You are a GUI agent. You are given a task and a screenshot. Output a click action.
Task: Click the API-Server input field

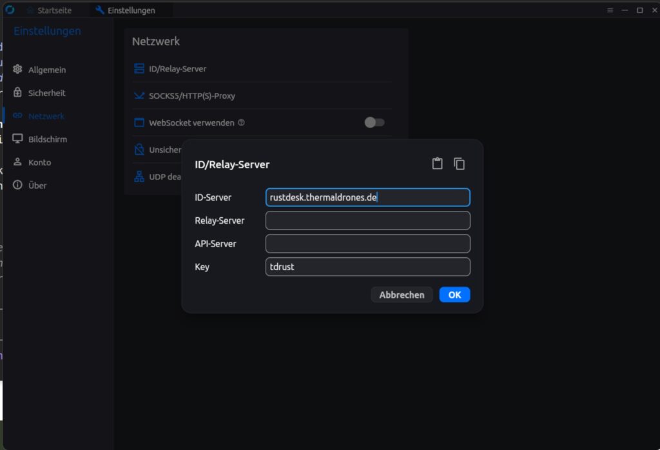(367, 244)
